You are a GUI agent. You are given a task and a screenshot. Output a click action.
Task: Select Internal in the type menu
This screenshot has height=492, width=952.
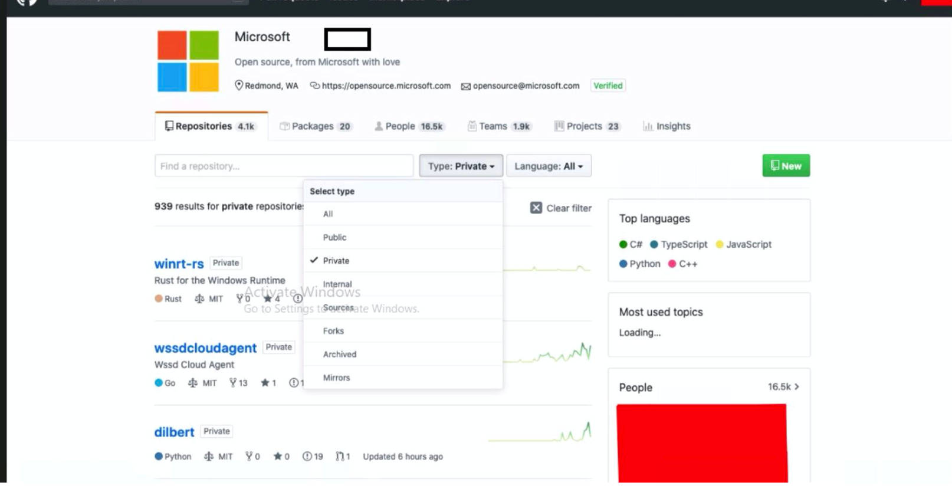(403, 284)
